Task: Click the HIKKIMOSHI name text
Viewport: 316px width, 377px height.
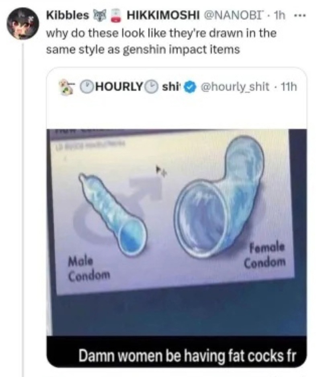Action: [163, 16]
